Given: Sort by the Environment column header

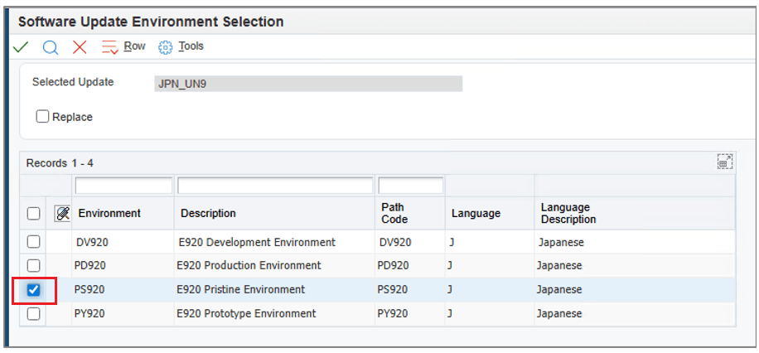Looking at the screenshot, I should (x=109, y=213).
